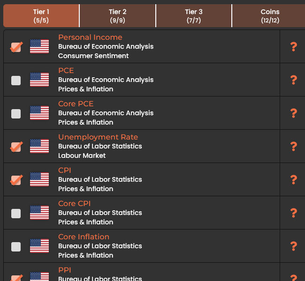Click the CPI row question mark icon
305x281 pixels.
click(294, 179)
